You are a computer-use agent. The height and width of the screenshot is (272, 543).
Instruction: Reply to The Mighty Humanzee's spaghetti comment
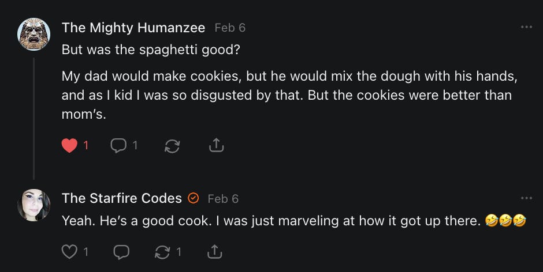pyautogui.click(x=118, y=146)
